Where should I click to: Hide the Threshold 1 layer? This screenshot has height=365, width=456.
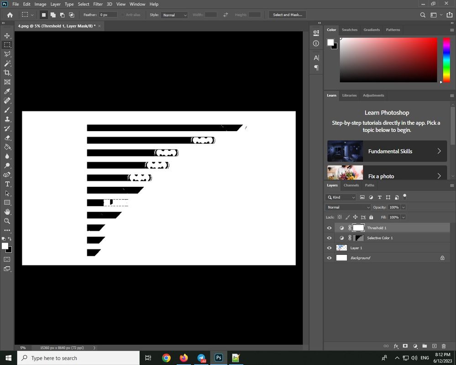(x=329, y=228)
